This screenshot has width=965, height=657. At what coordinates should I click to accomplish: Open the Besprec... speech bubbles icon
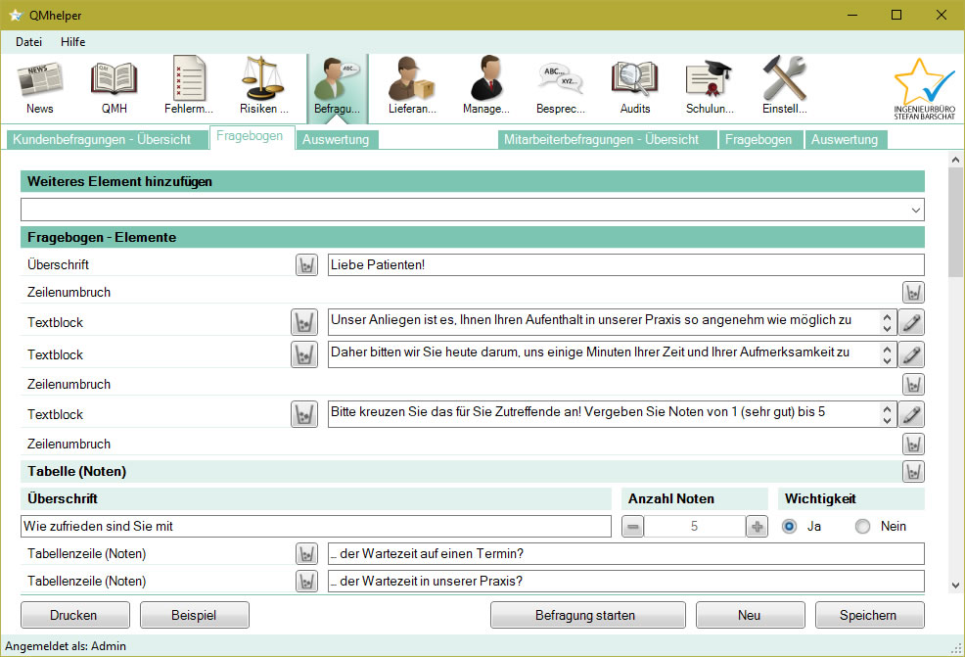point(561,87)
